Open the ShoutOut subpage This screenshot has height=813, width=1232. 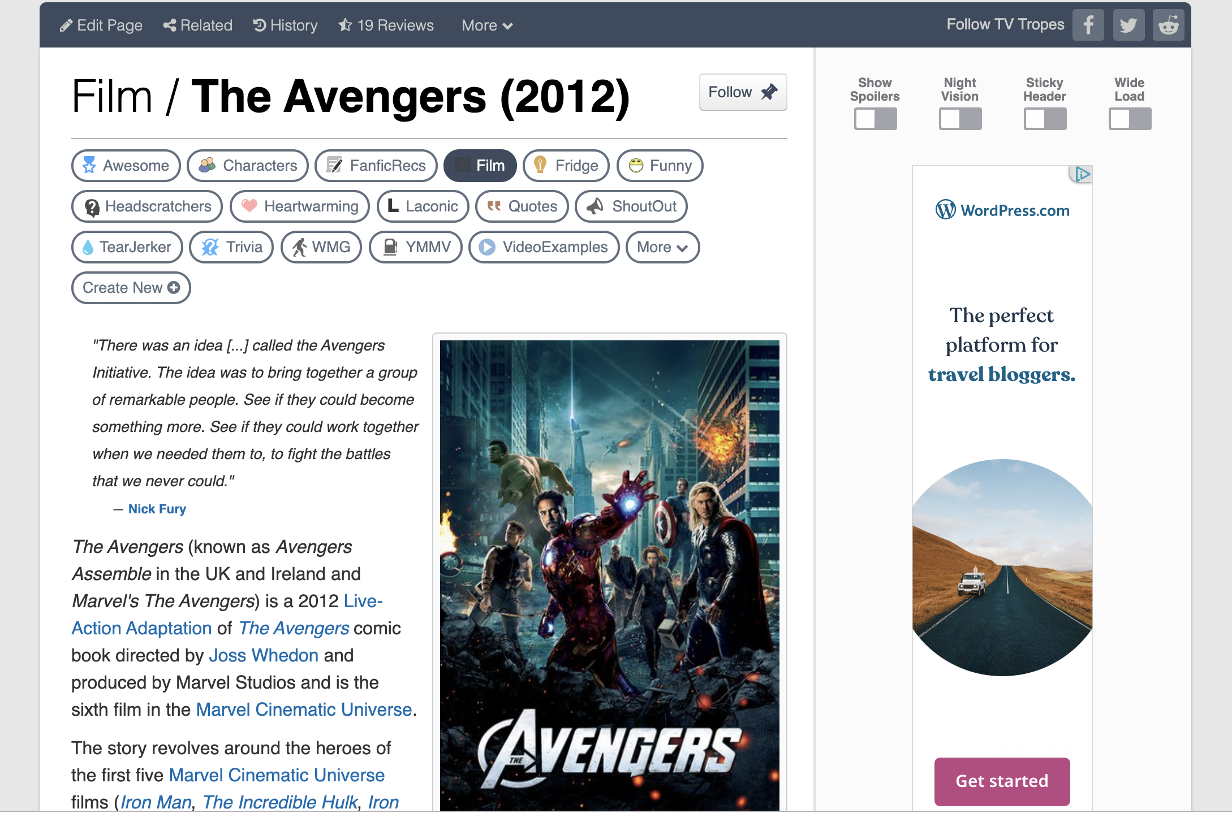click(631, 206)
